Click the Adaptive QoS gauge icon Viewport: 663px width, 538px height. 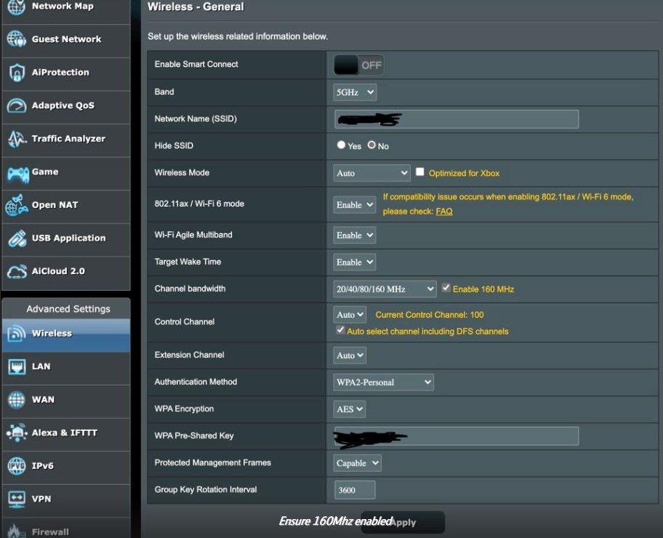(16, 106)
